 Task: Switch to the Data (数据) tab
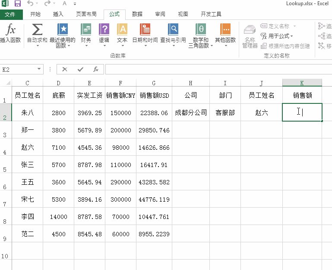tap(137, 14)
